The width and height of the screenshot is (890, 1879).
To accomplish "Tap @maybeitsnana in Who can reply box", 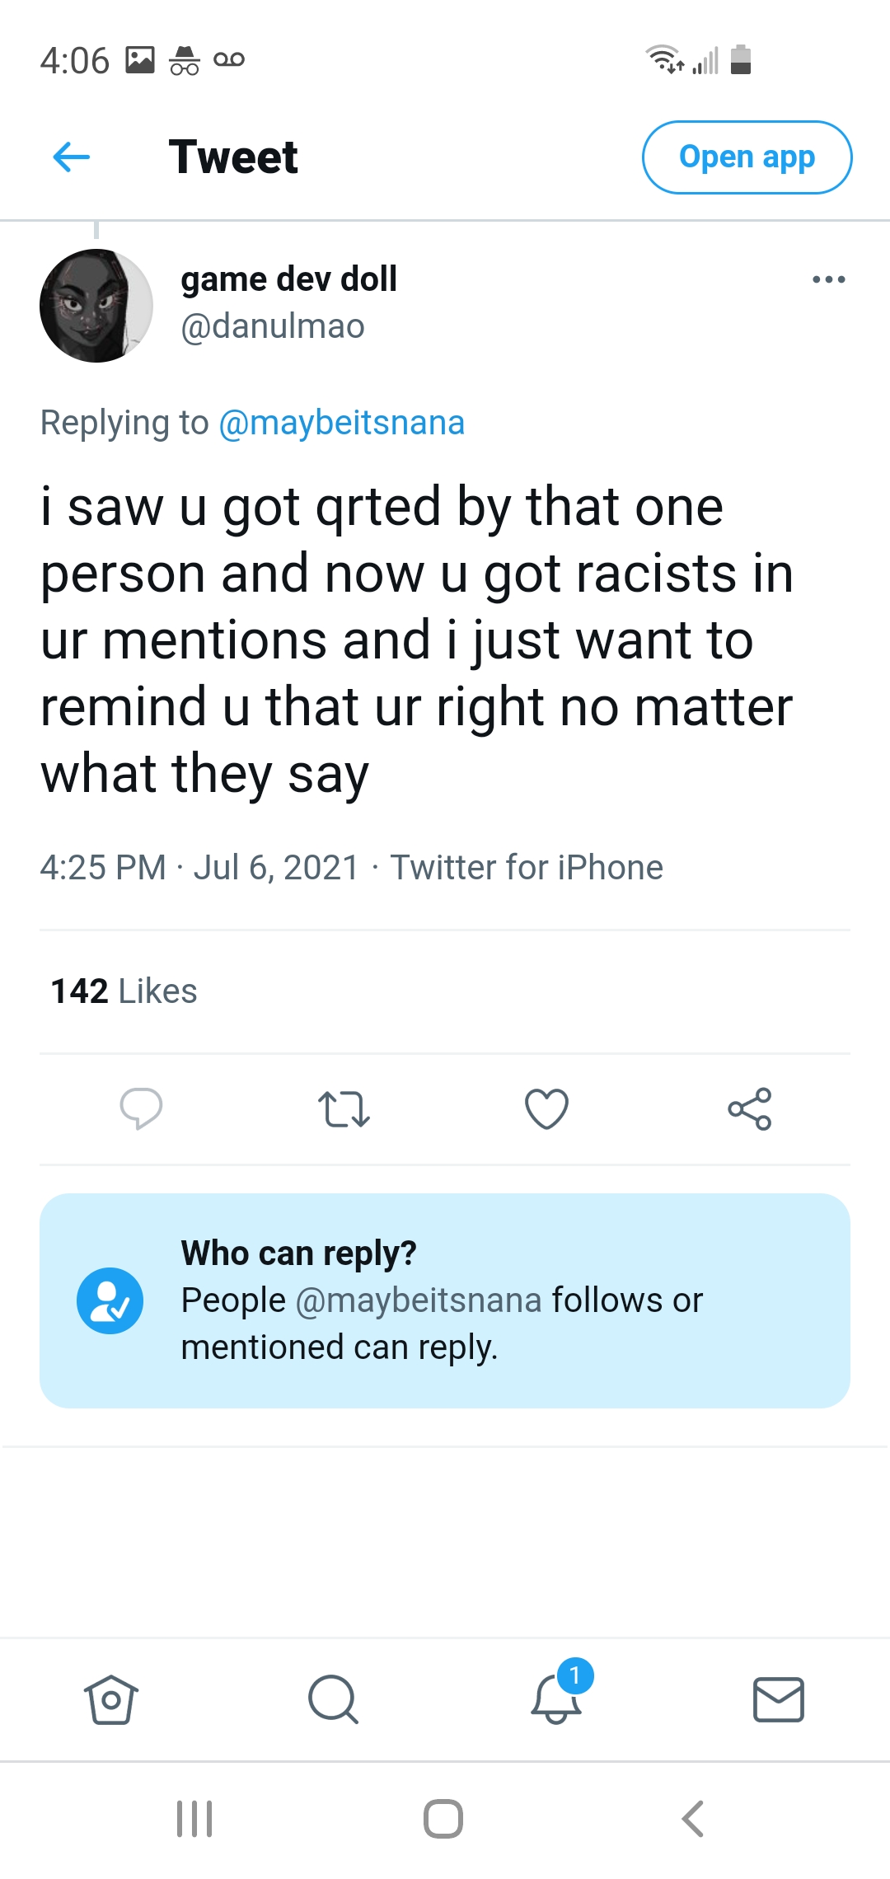I will coord(419,1300).
